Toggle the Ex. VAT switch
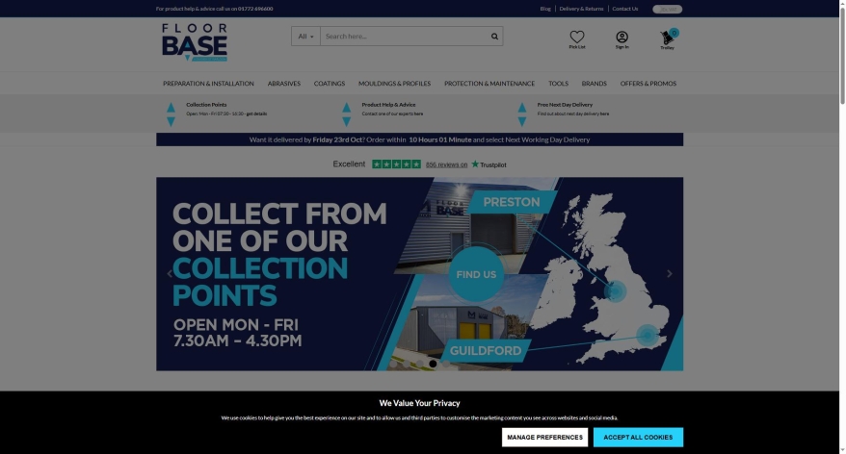 [x=668, y=10]
